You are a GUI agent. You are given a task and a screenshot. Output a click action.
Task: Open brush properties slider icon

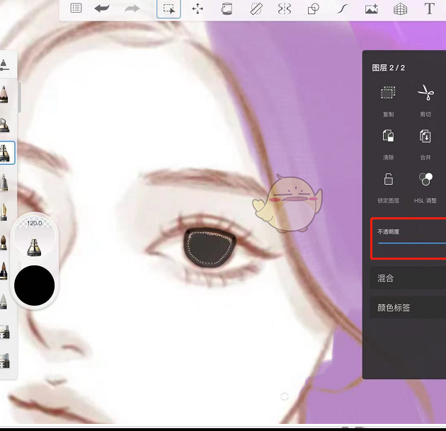(4, 65)
